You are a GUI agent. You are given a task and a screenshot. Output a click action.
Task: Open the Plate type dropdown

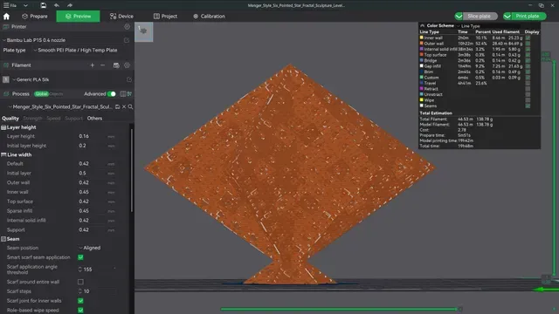pos(75,51)
